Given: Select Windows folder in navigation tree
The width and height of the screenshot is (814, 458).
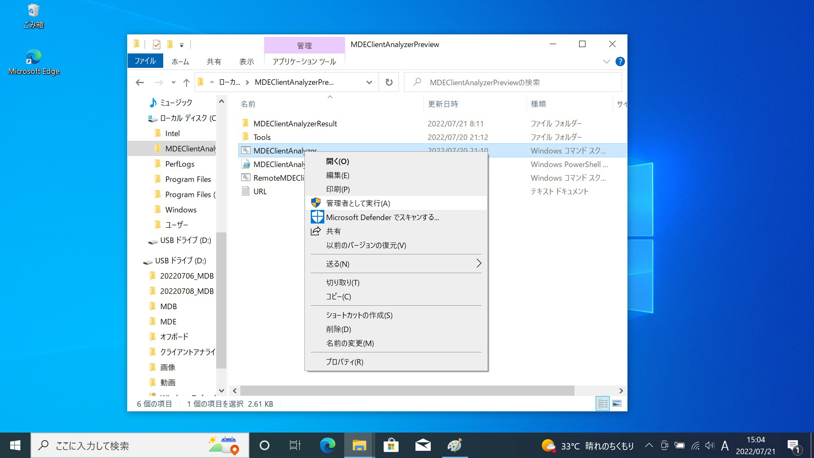Looking at the screenshot, I should click(x=181, y=209).
